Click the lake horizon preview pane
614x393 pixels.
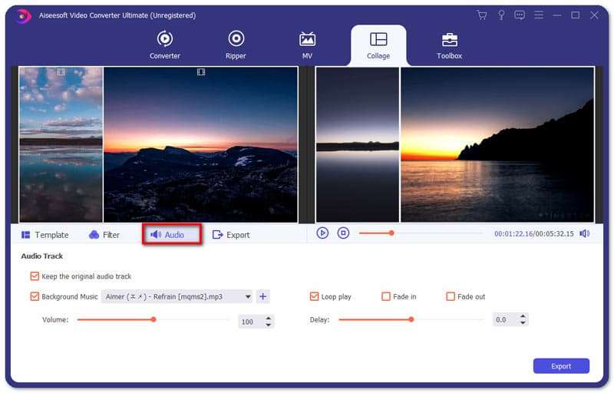[357, 144]
